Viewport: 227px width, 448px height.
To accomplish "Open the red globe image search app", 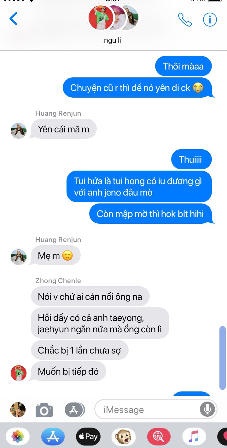I will point(159,437).
